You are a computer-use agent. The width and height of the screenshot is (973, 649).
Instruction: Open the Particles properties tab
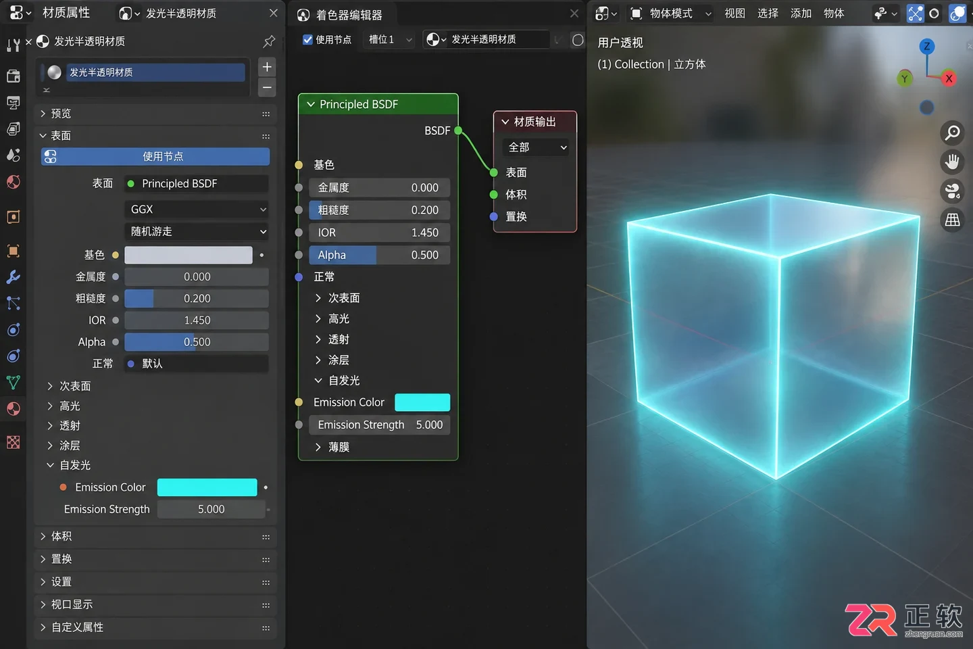[13, 303]
